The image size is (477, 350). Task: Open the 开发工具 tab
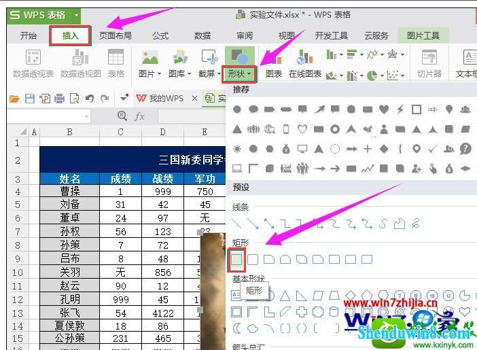(332, 35)
